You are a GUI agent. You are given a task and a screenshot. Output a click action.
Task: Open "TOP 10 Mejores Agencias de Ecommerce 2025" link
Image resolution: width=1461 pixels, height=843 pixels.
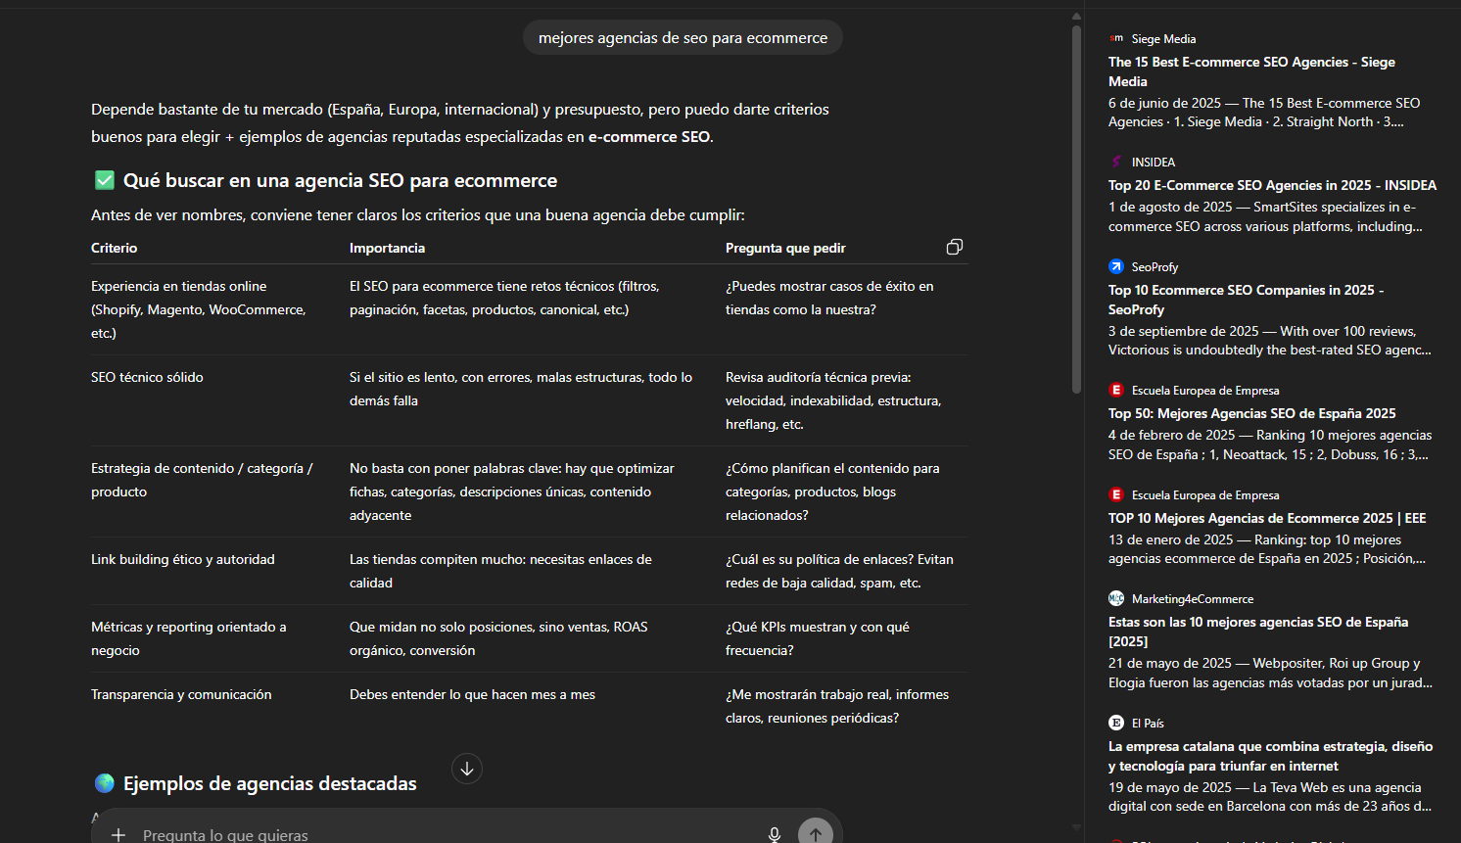click(1266, 518)
